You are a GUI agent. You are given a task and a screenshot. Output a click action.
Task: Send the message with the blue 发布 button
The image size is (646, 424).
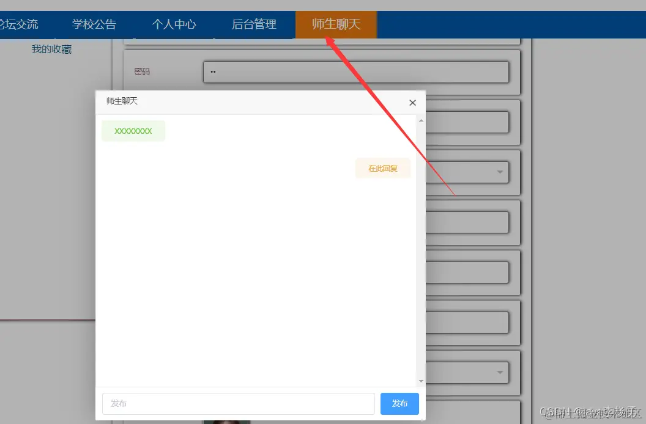(399, 403)
